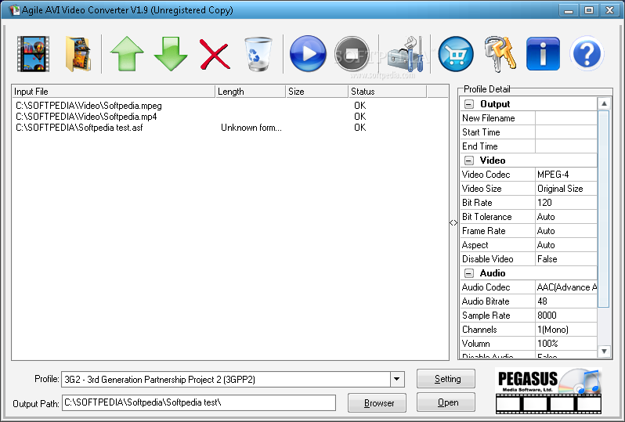Click the Profile Detail scroll down arrow
Viewport: 625px width, 422px height.
(604, 351)
